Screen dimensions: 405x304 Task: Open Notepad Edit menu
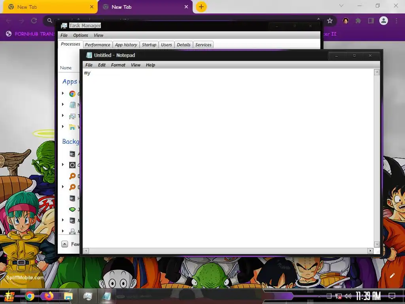pyautogui.click(x=102, y=65)
